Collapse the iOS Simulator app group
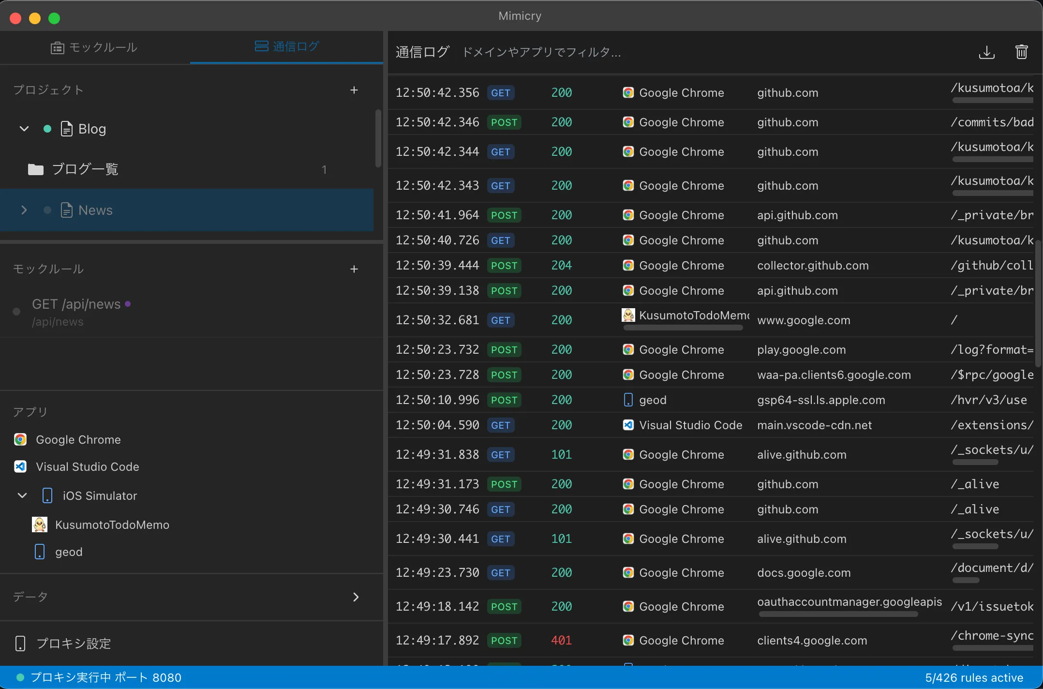1043x689 pixels. click(22, 495)
